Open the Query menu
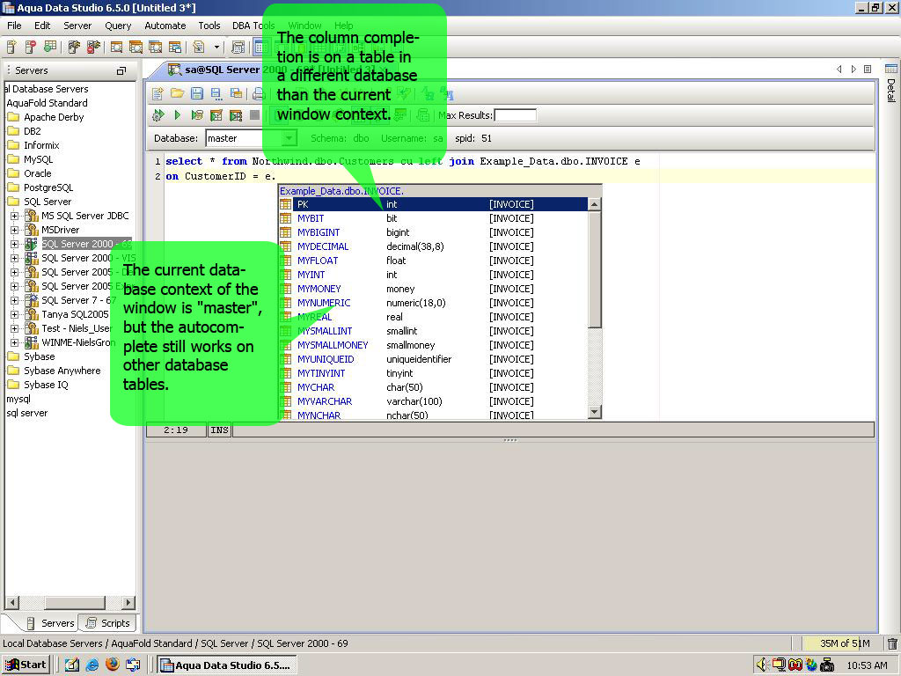 [119, 26]
